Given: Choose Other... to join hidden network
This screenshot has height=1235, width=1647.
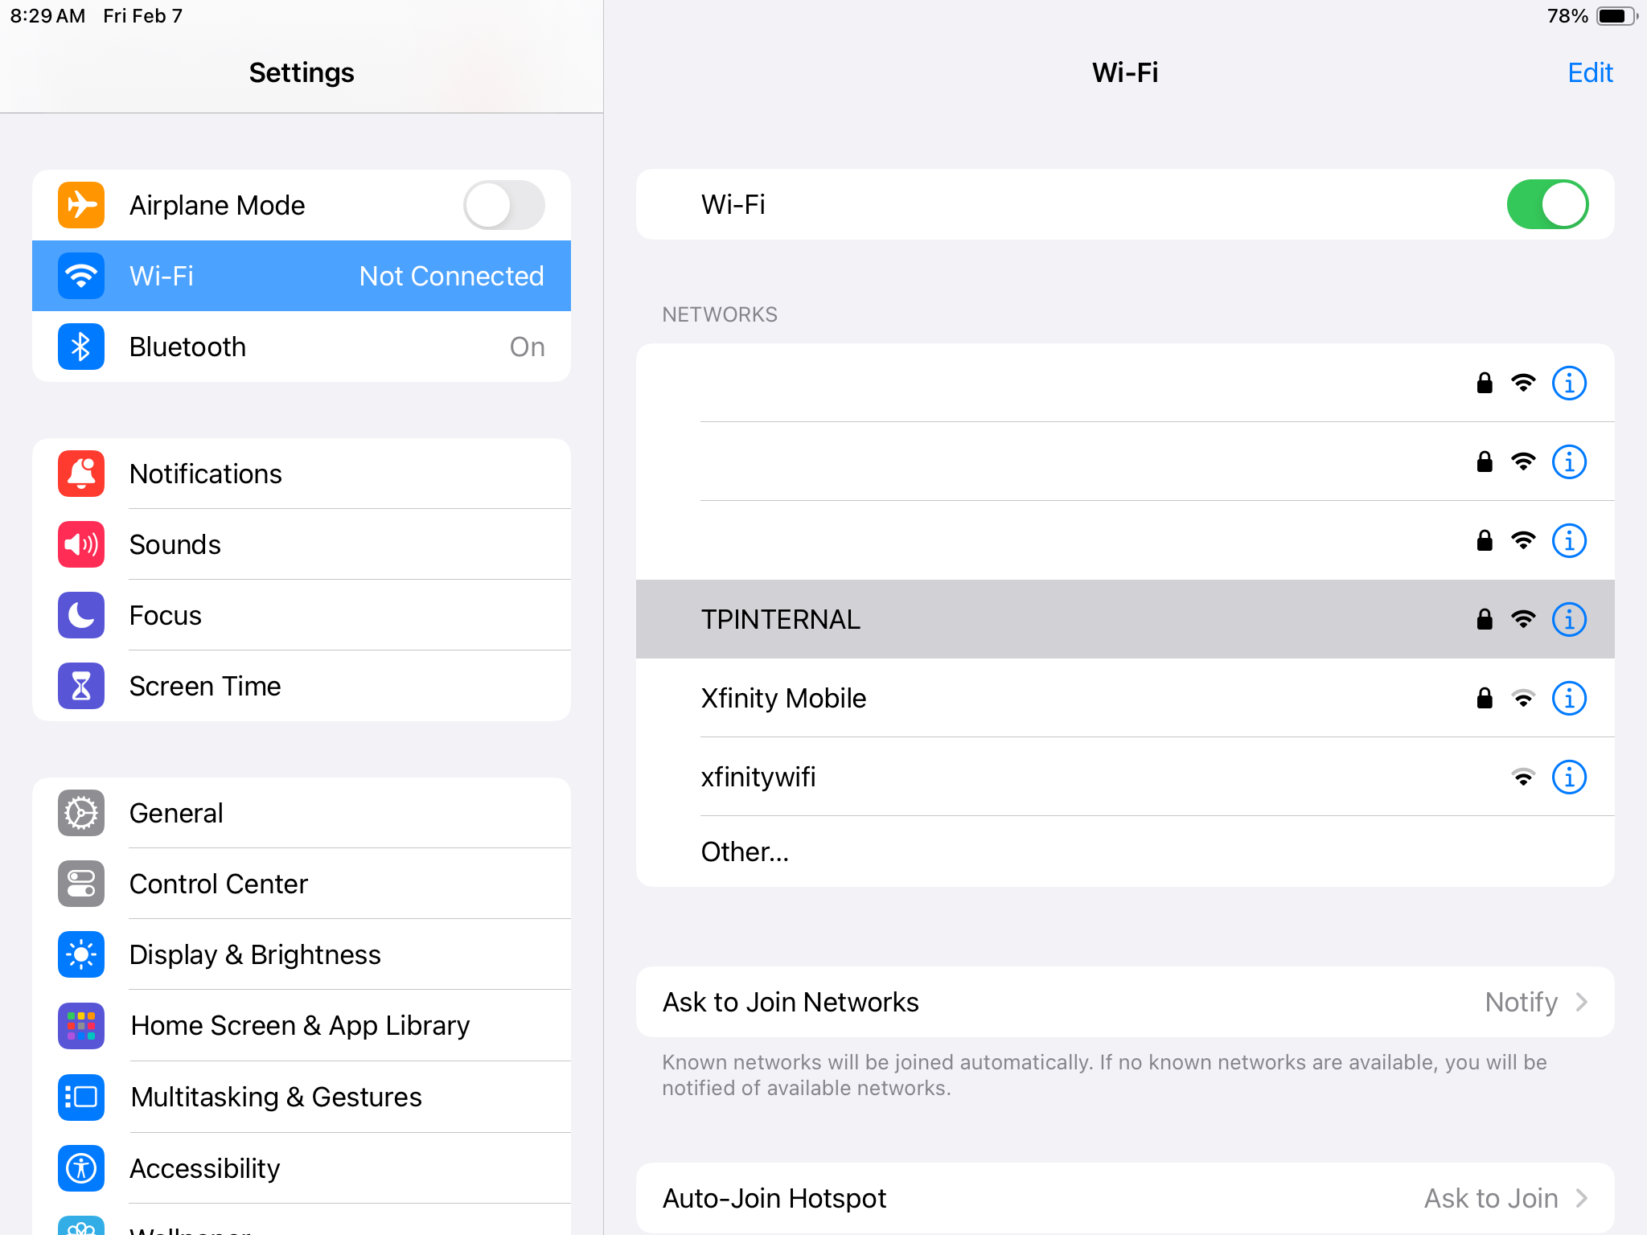Looking at the screenshot, I should (x=745, y=851).
